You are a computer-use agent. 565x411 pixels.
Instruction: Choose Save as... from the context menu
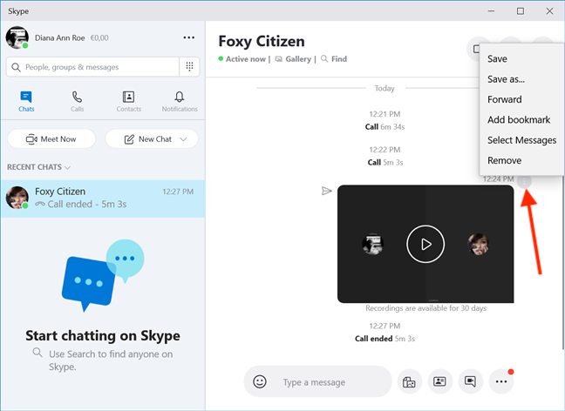point(506,79)
